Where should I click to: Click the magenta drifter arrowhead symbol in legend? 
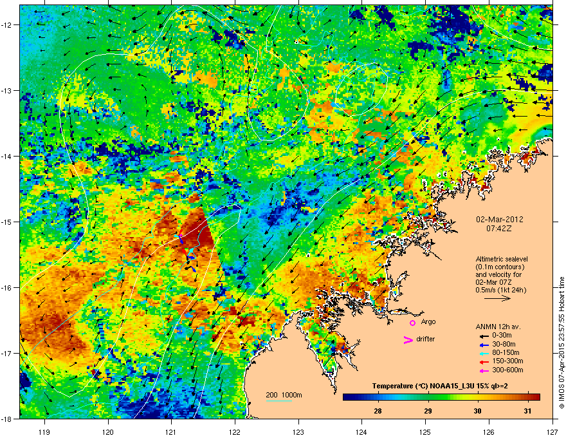tap(408, 339)
